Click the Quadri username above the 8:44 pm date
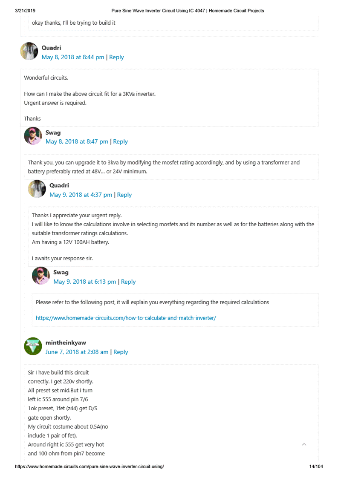Screen dimensions: 338x478 click(51, 48)
